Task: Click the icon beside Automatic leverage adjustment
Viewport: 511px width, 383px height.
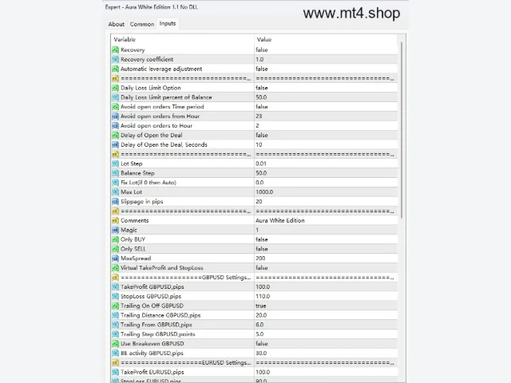Action: click(x=115, y=69)
